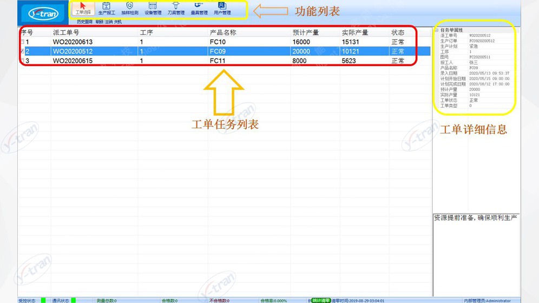Click actual output 15131
The width and height of the screenshot is (539, 303).
coord(350,42)
